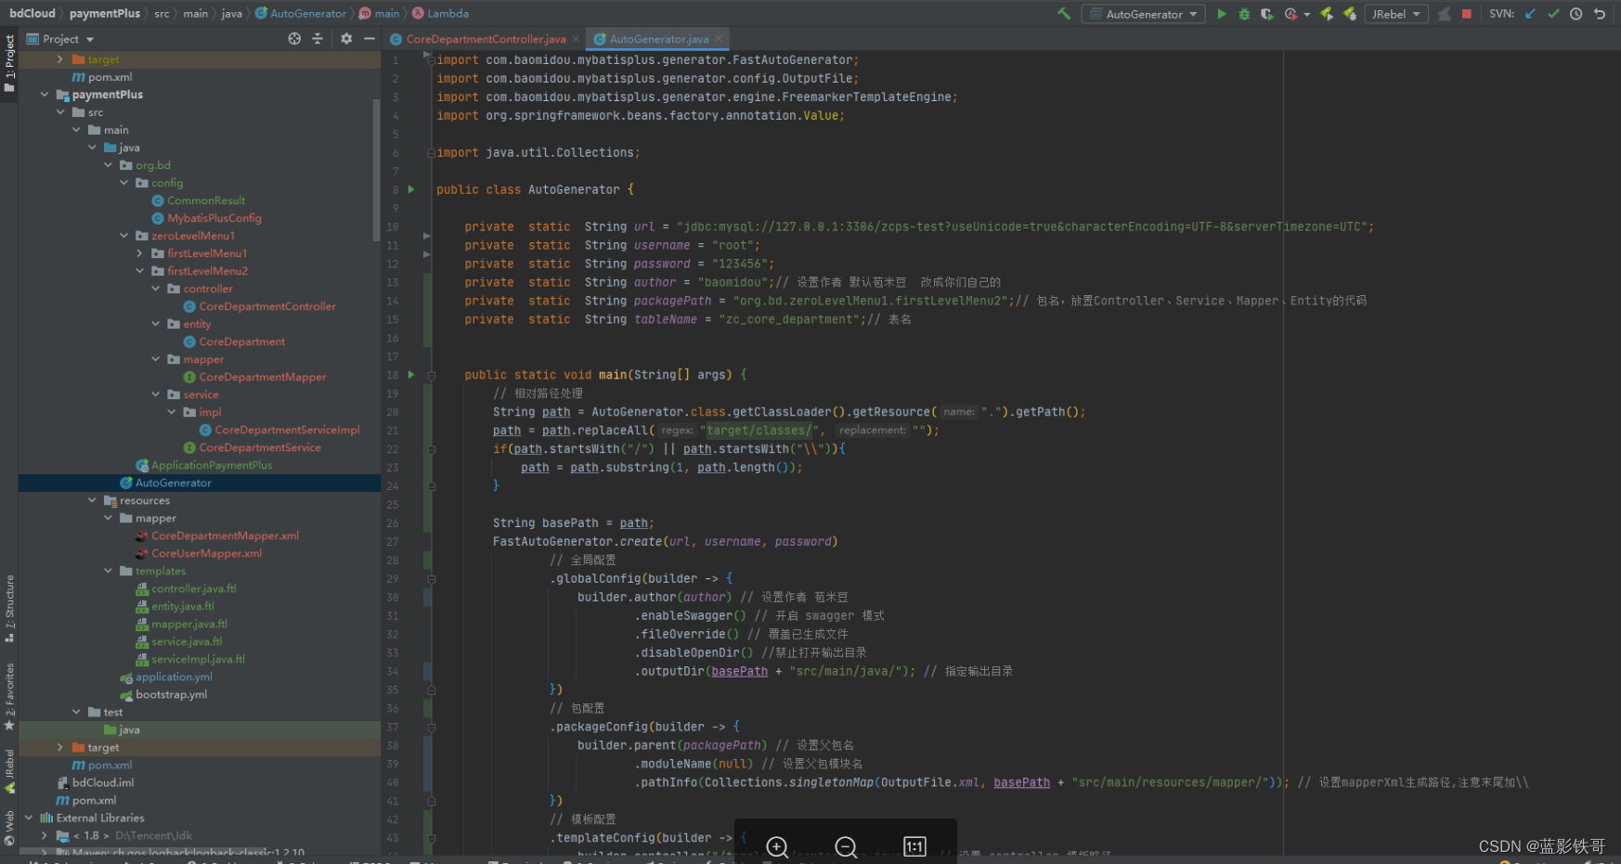
Task: Open CoreDepartmentMapper.xml in tree
Action: [225, 535]
